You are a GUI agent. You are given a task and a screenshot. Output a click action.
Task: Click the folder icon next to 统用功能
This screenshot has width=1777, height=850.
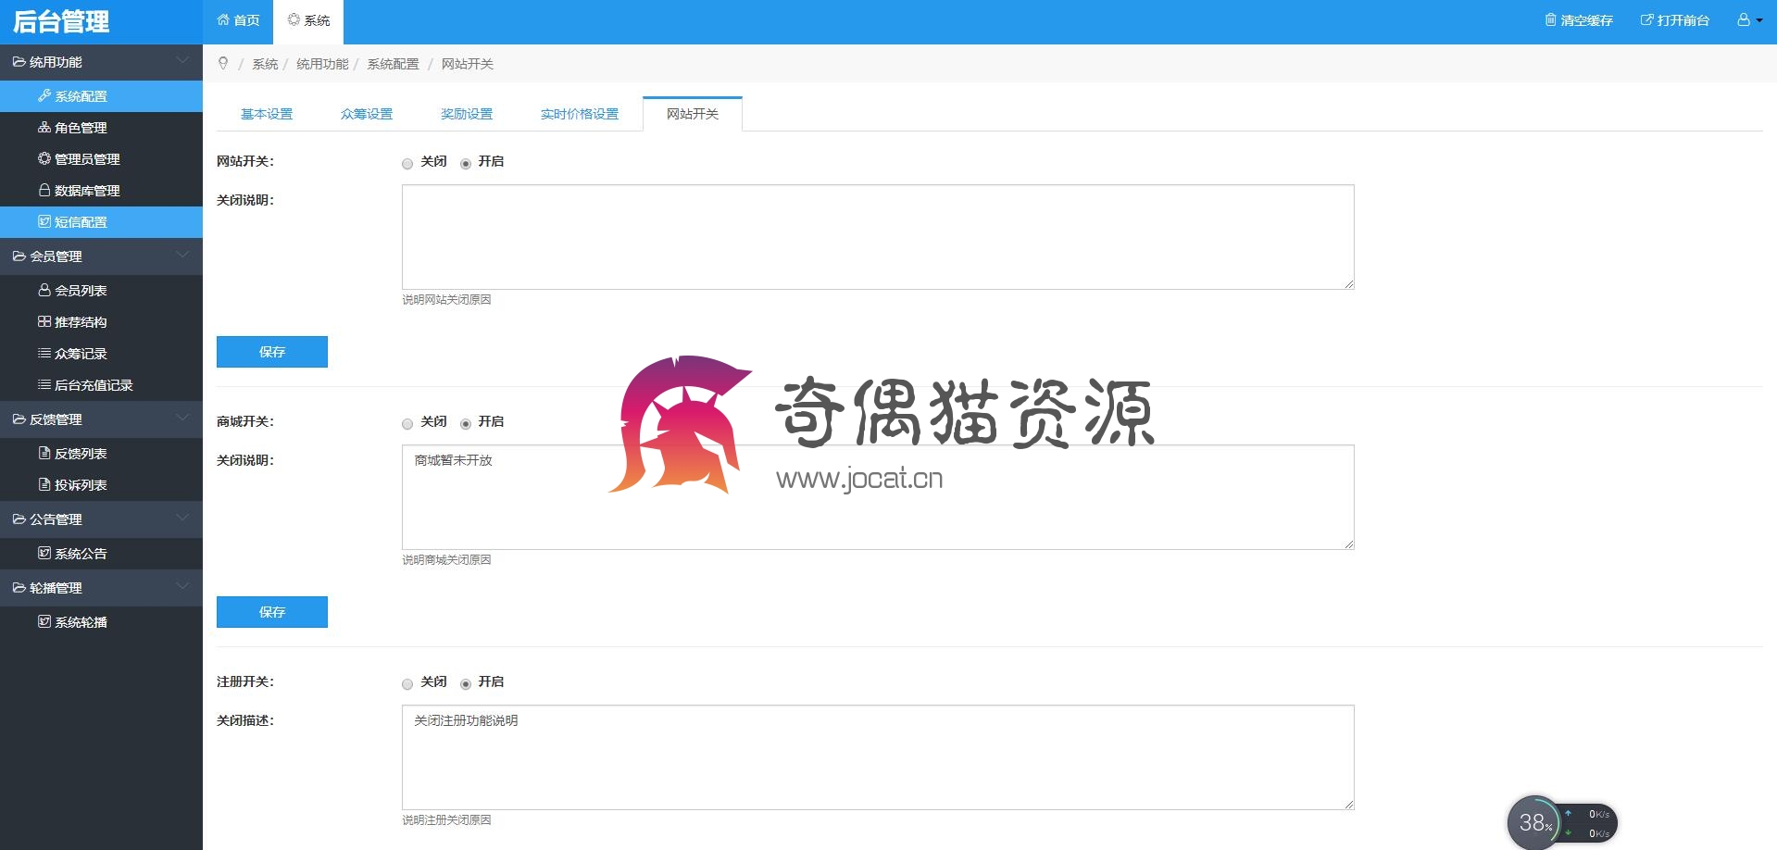coord(19,62)
